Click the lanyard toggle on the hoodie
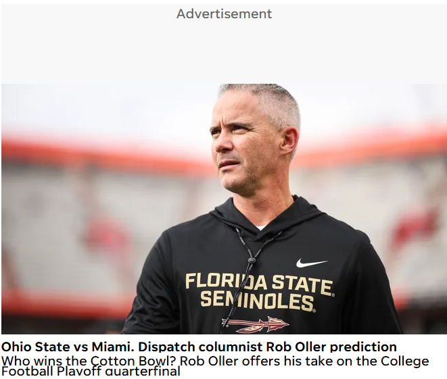Screen dimensions: 447x379 click(252, 259)
